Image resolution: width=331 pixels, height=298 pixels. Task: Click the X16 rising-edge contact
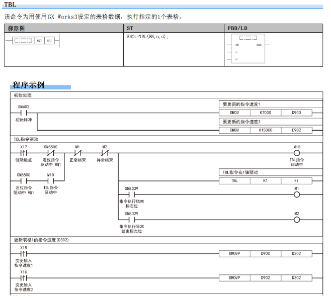tap(24, 278)
